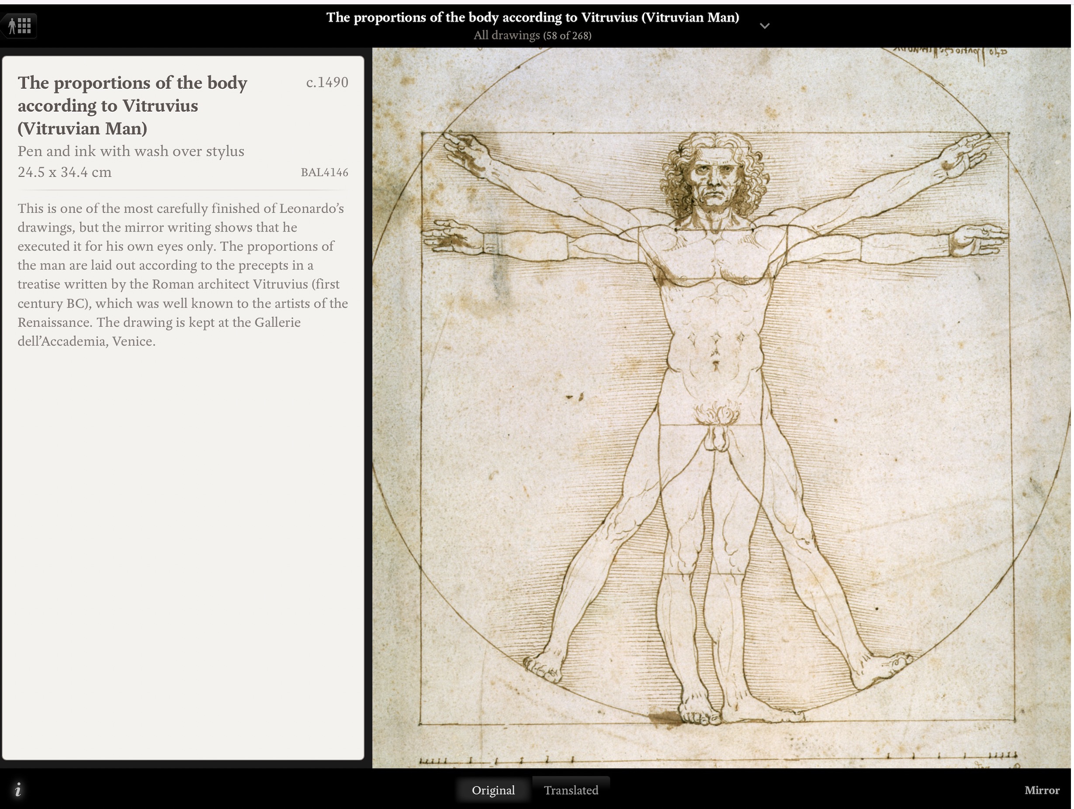
Task: Expand the title dropdown chevron
Action: pyautogui.click(x=764, y=26)
